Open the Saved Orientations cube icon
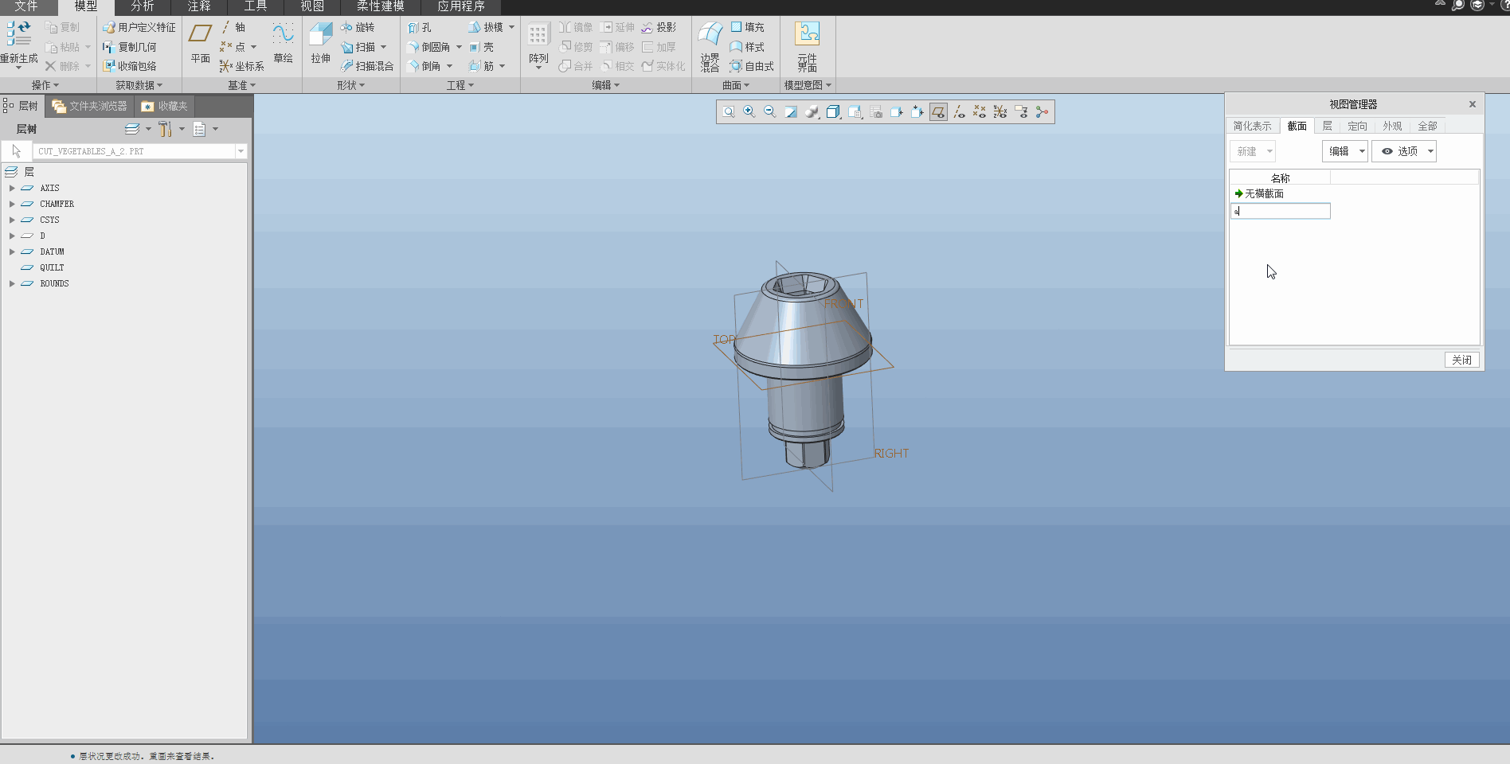The width and height of the screenshot is (1510, 764). click(x=855, y=112)
